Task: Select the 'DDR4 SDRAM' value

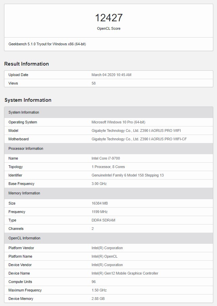Action: (103, 220)
